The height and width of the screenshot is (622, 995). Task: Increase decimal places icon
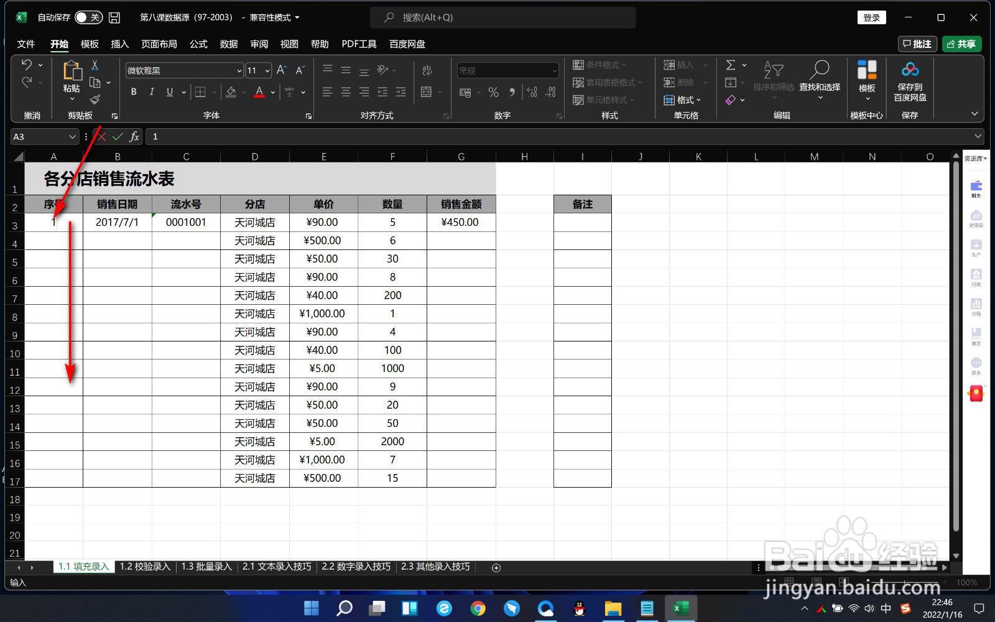point(532,92)
